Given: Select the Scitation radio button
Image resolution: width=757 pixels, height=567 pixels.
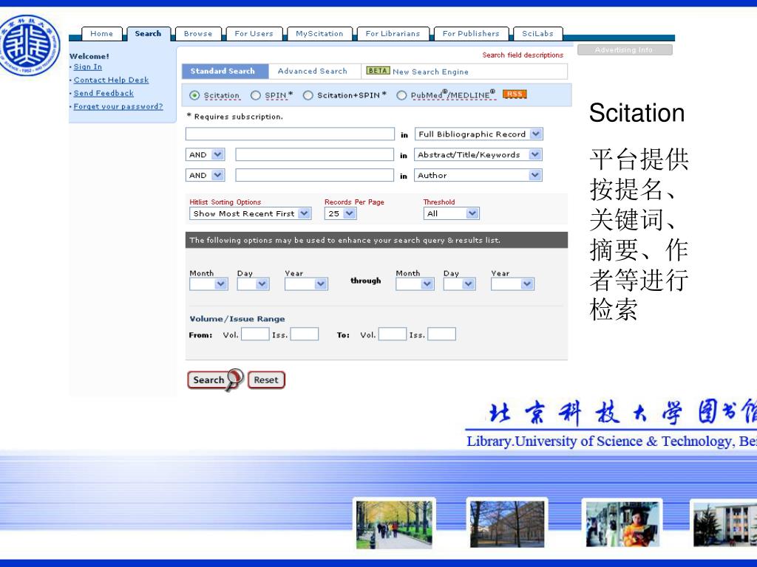Looking at the screenshot, I should point(194,95).
